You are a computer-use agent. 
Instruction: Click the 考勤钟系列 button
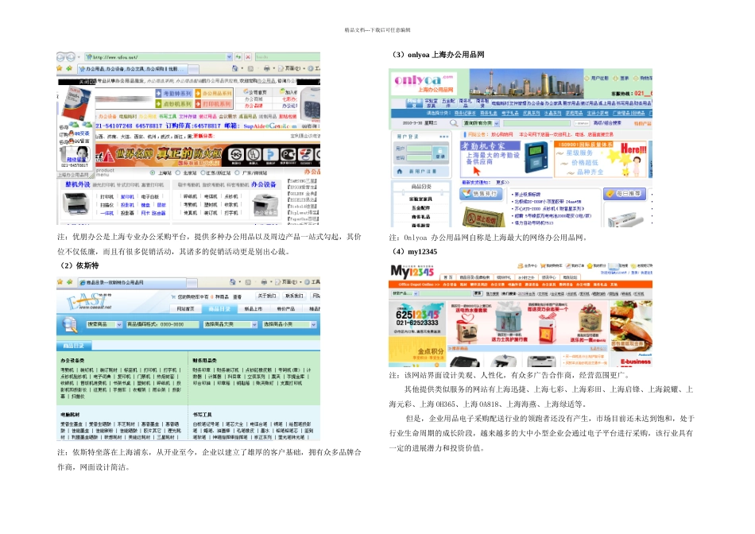point(174,93)
